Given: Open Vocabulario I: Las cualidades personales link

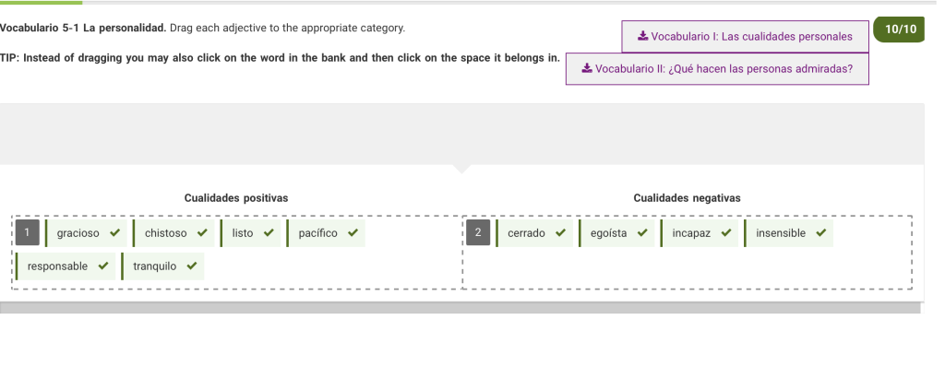Looking at the screenshot, I should [745, 37].
